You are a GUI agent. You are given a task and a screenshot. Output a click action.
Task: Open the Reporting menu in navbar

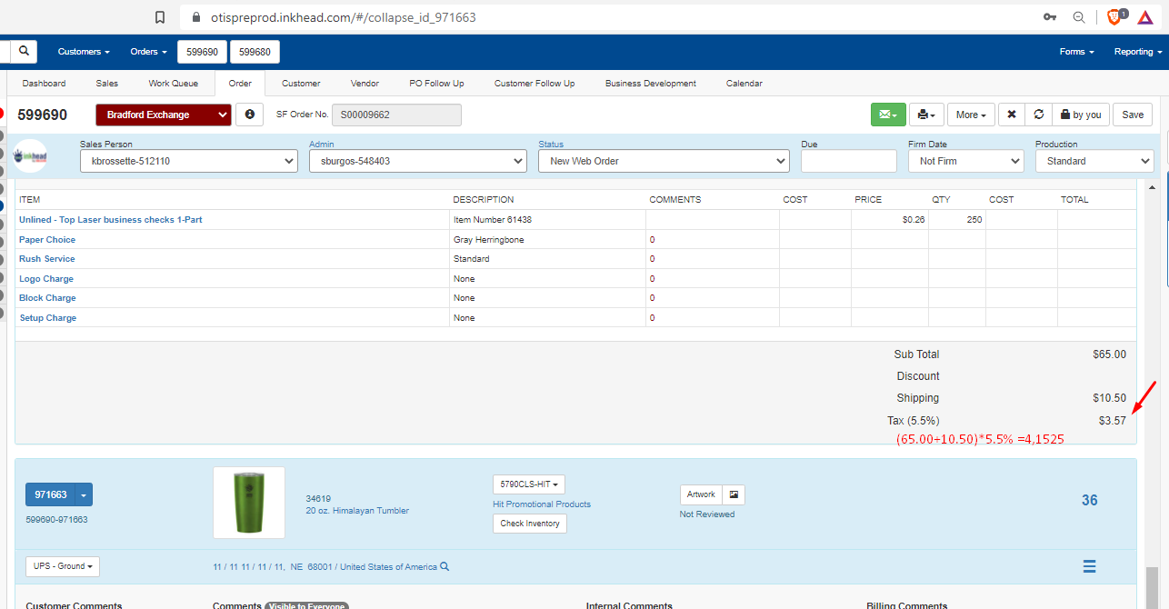pos(1137,52)
